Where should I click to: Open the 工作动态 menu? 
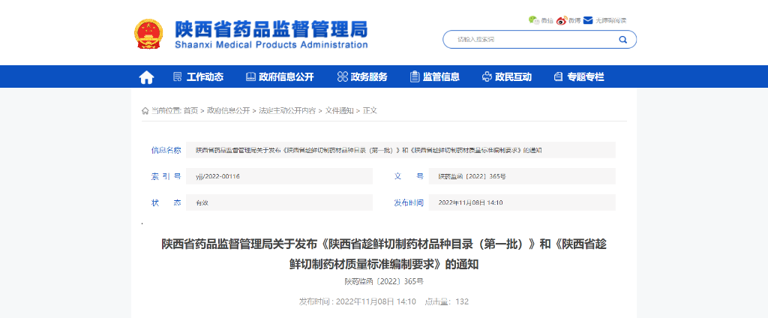205,76
